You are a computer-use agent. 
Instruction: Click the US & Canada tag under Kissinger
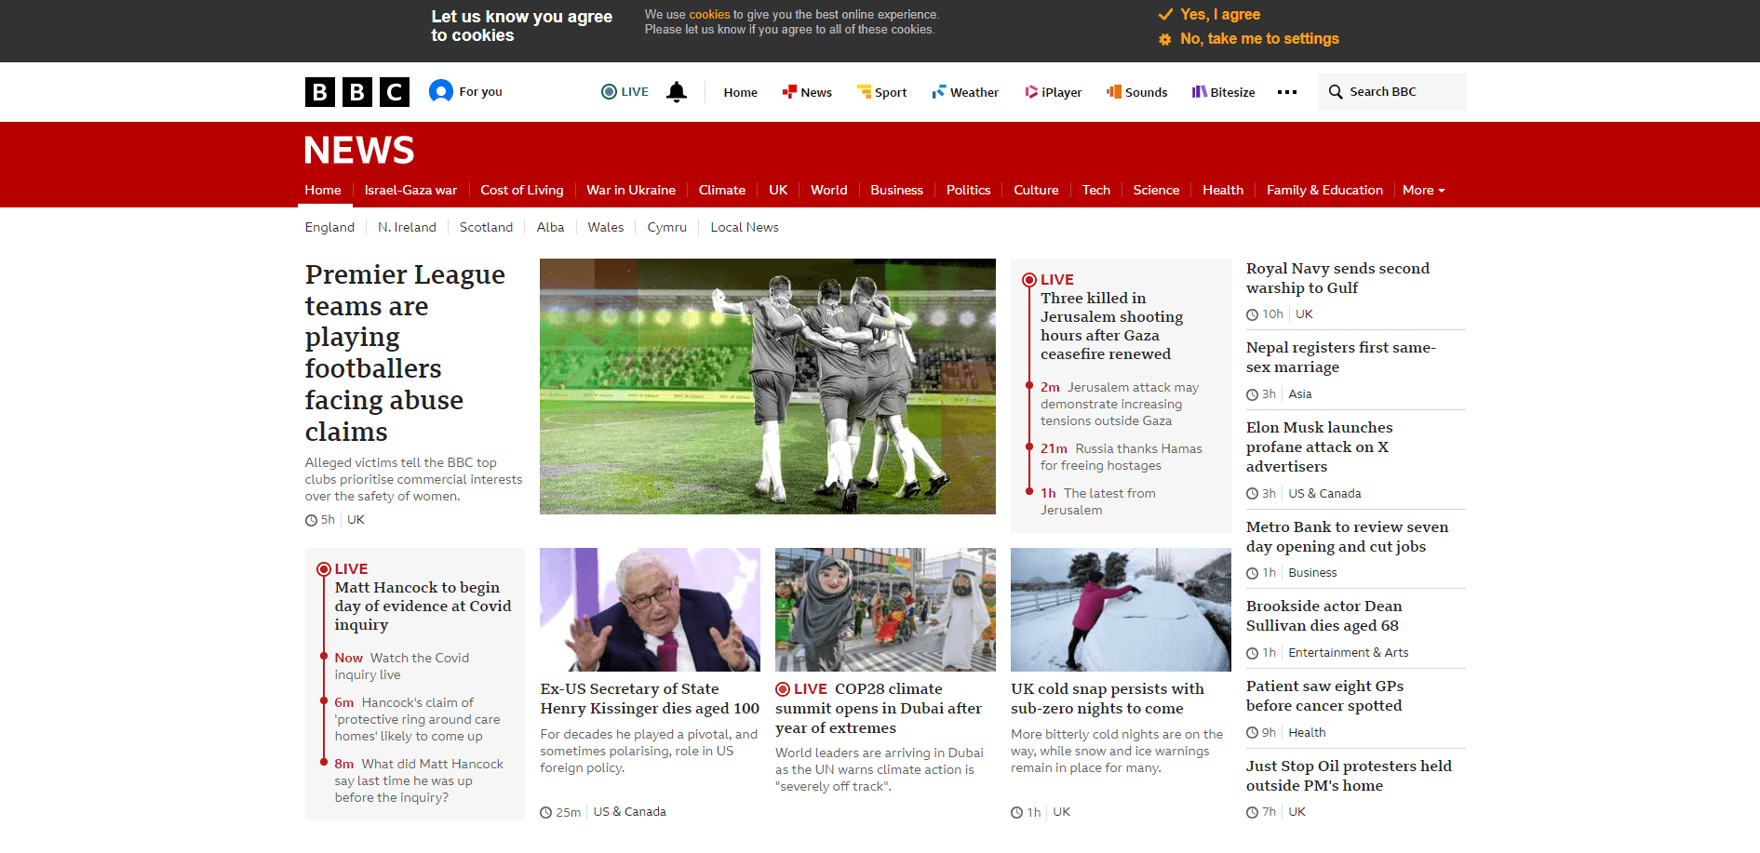pos(629,812)
